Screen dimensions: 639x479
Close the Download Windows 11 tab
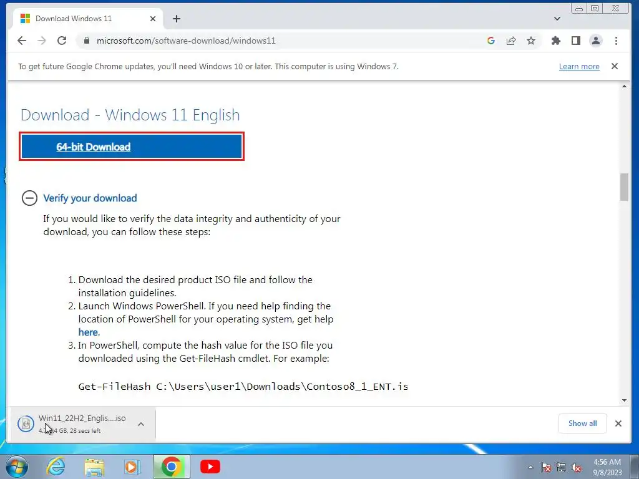(x=153, y=19)
